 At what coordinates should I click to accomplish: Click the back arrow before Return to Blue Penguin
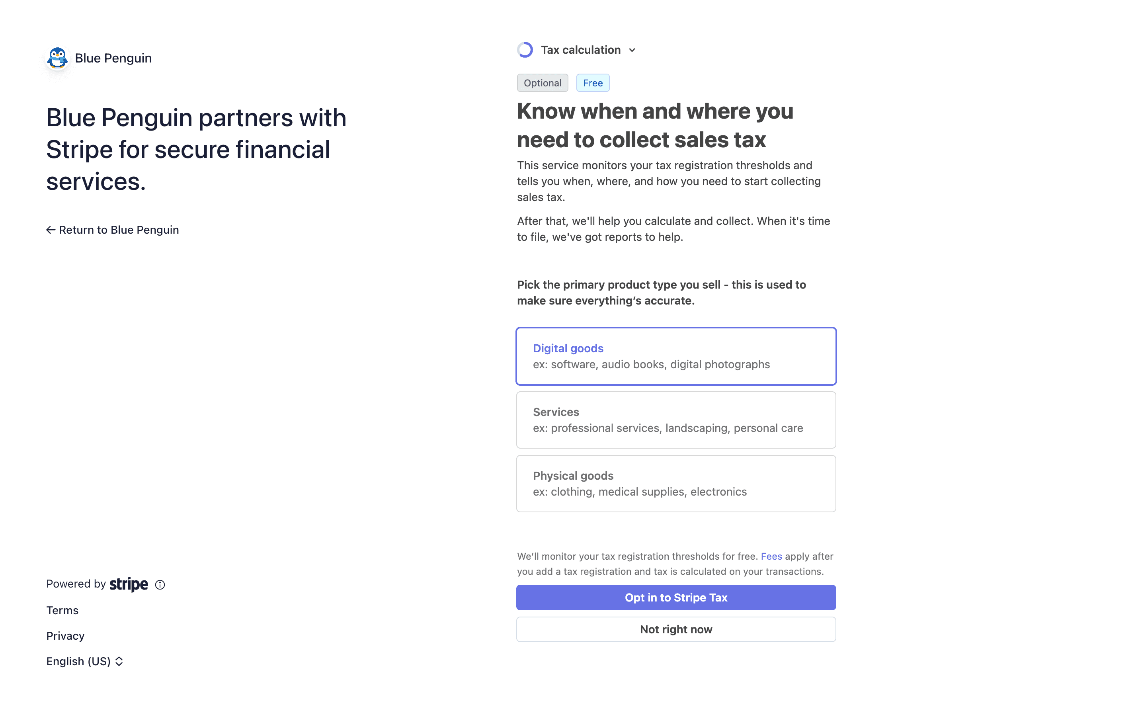(x=51, y=230)
